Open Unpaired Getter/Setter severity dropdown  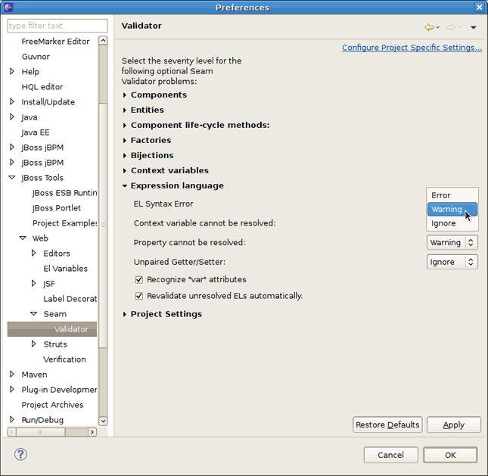[x=452, y=262]
